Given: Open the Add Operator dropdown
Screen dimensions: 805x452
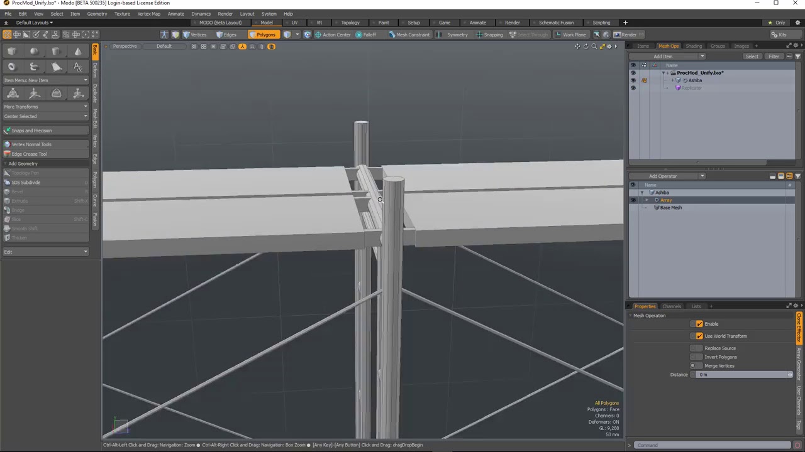Looking at the screenshot, I should (667, 176).
